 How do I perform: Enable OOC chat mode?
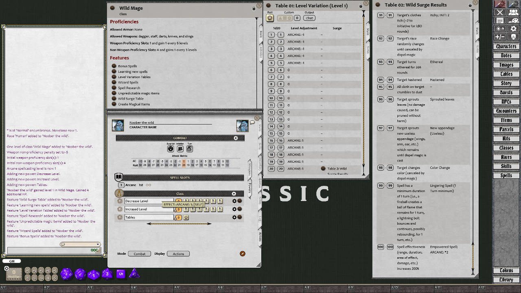[x=94, y=250]
